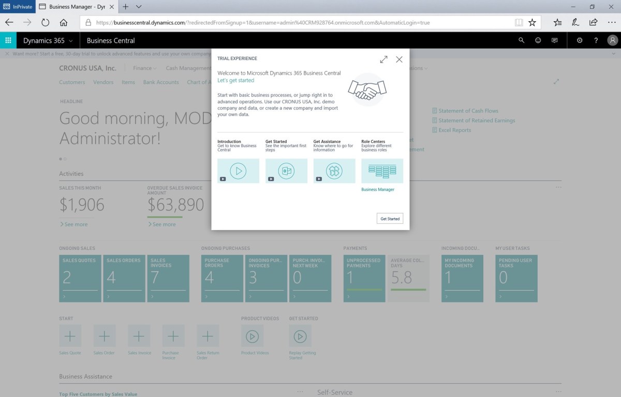Open notifications via the message icon
Image resolution: width=621 pixels, height=397 pixels.
pyautogui.click(x=554, y=40)
